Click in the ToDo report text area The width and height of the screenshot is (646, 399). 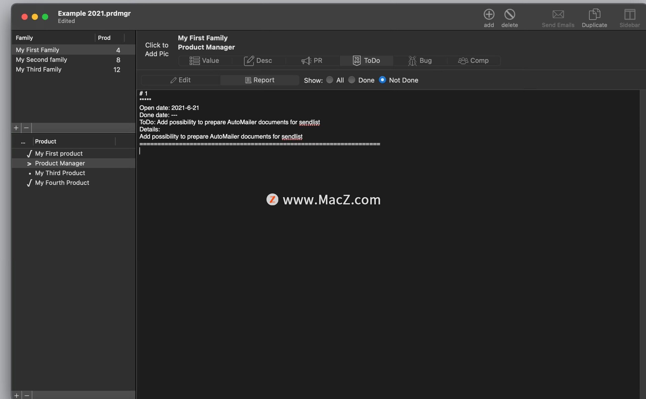pos(388,244)
